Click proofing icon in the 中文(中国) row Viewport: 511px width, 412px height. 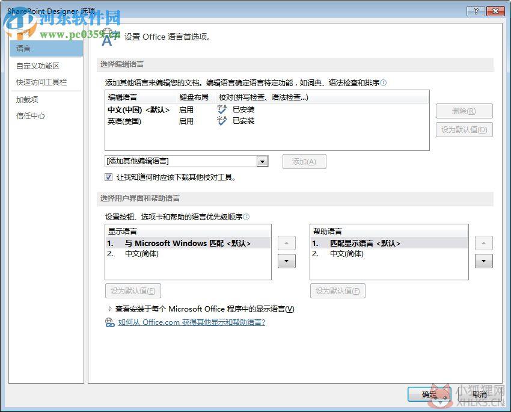[x=222, y=109]
